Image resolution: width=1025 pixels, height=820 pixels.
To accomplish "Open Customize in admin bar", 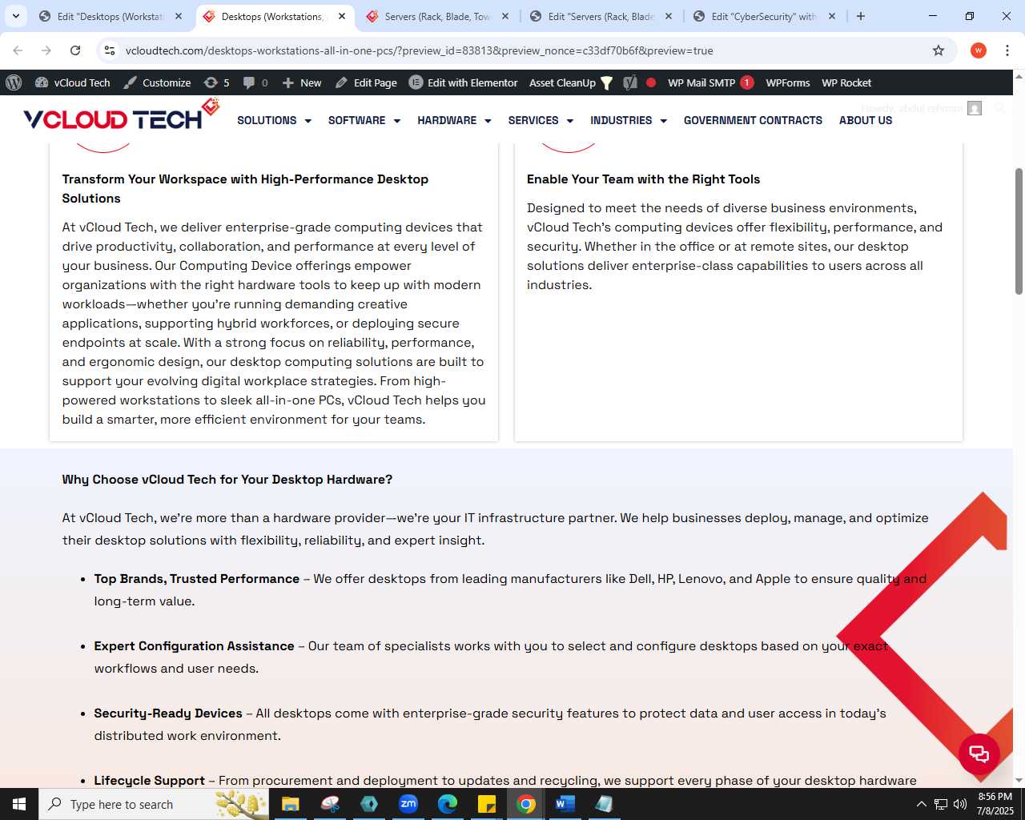I will [x=157, y=82].
